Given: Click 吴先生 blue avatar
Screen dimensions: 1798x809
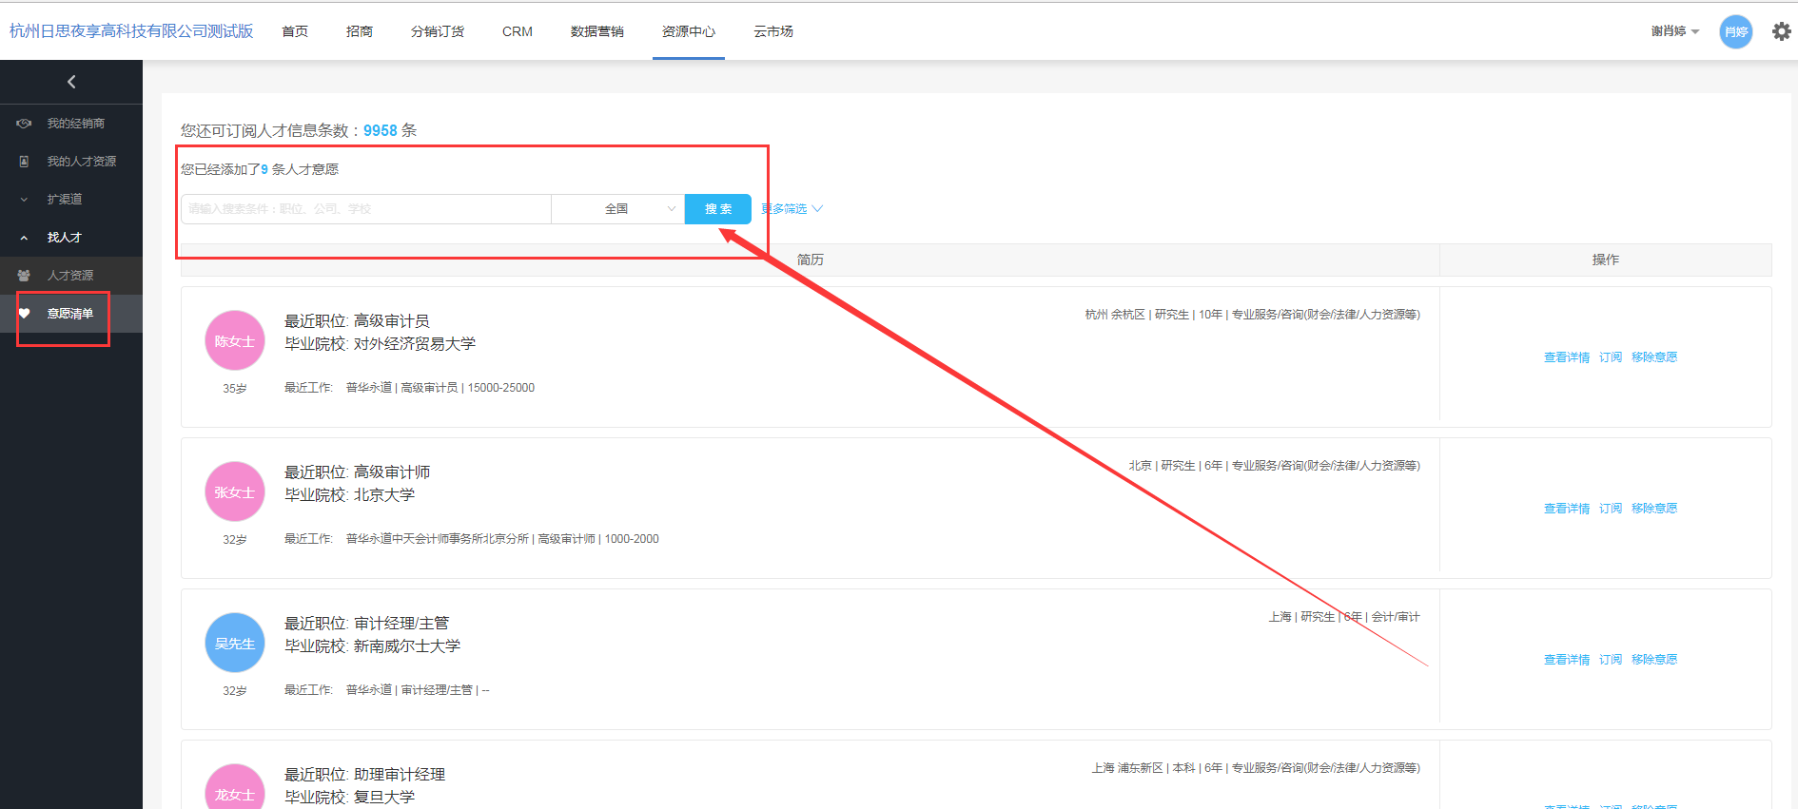Looking at the screenshot, I should 234,643.
